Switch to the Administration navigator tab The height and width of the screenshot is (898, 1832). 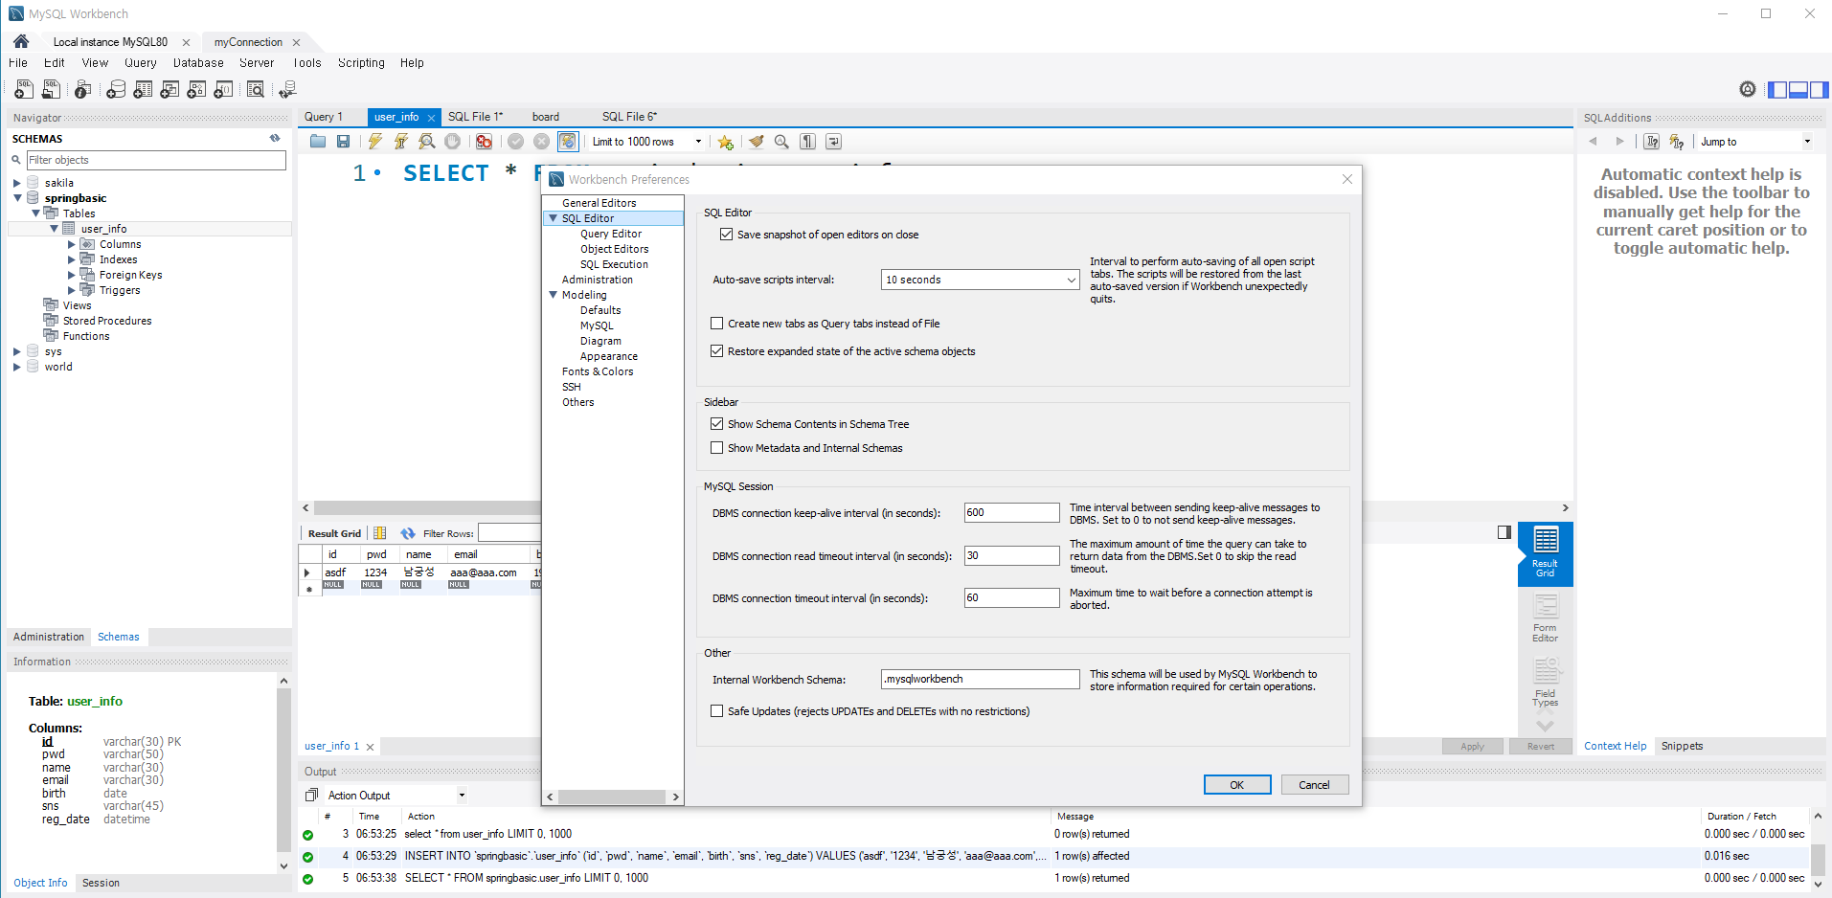click(x=49, y=637)
